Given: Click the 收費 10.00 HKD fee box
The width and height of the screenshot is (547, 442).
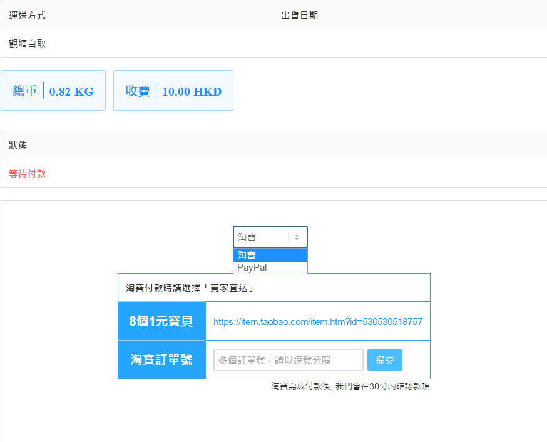Looking at the screenshot, I should click(x=173, y=91).
